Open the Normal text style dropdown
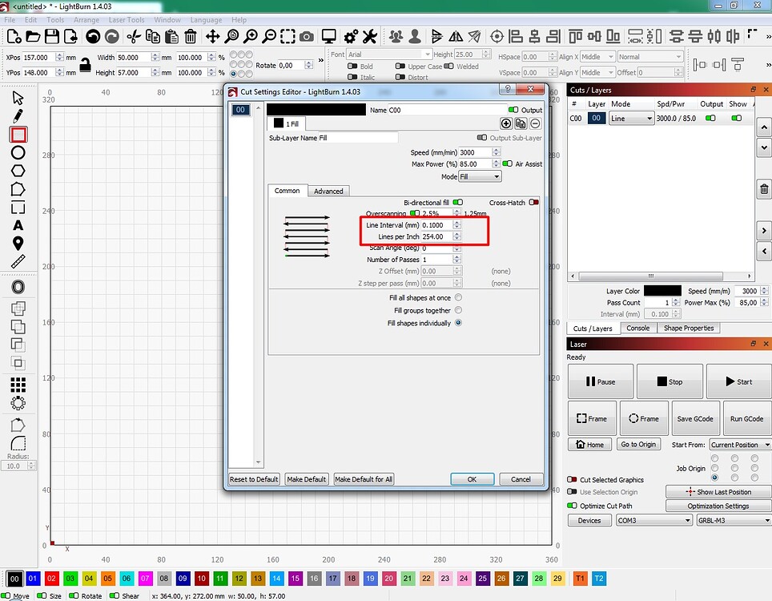Viewport: 772px width, 601px height. click(650, 57)
